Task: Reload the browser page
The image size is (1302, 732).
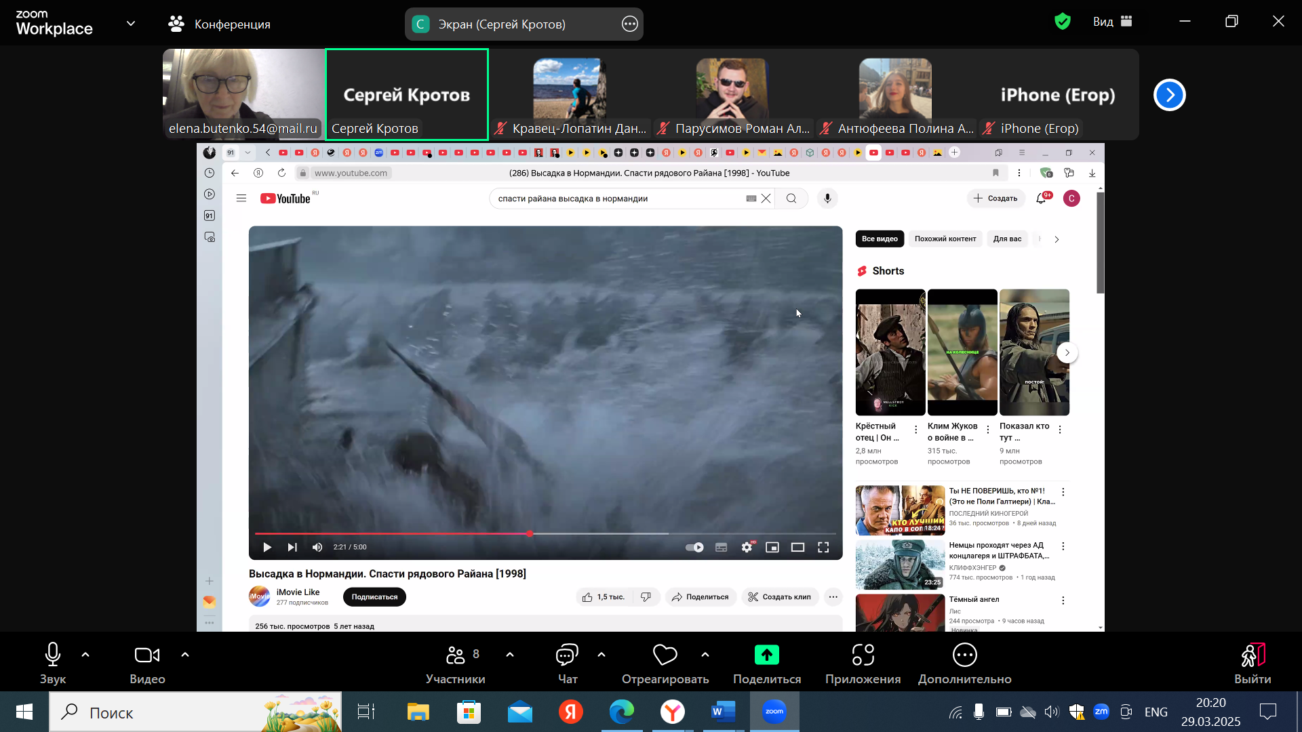Action: tap(281, 173)
